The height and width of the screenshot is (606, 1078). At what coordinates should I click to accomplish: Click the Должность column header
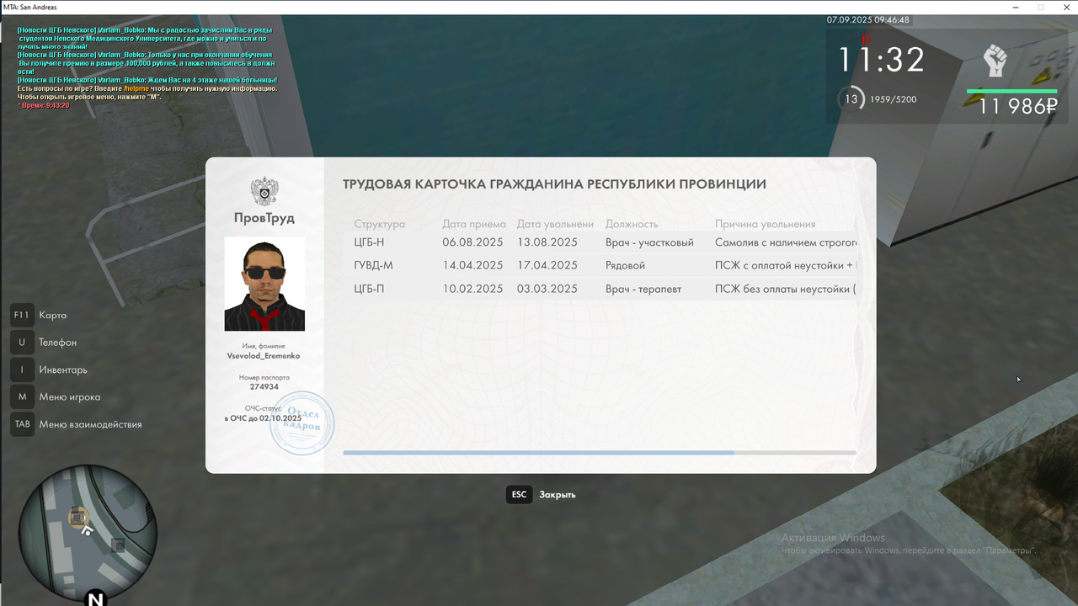pyautogui.click(x=632, y=224)
